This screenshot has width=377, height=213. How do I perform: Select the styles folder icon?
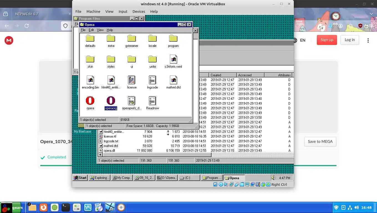click(111, 59)
